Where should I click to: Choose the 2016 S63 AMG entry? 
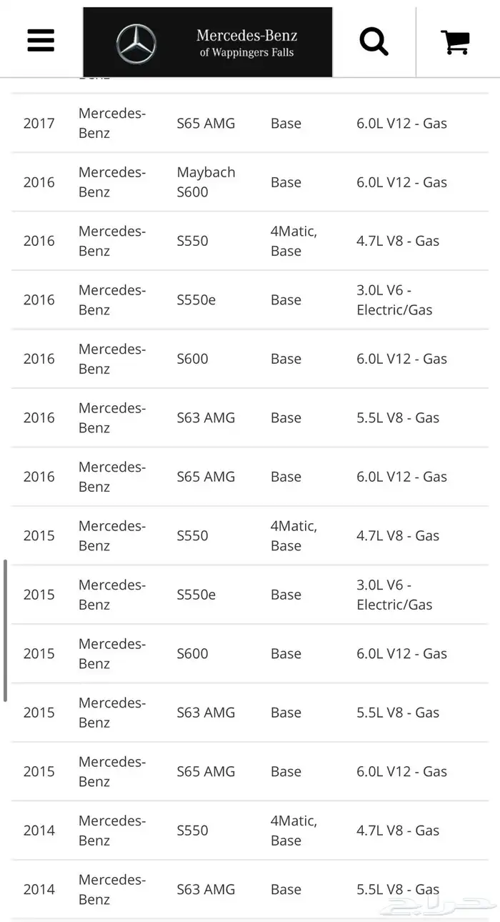pos(206,418)
